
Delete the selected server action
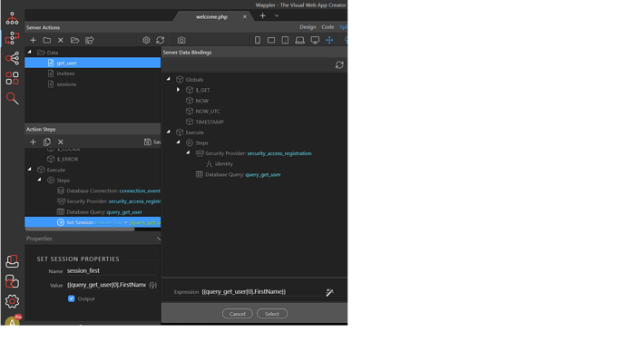point(61,40)
